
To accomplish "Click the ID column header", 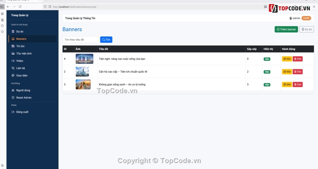I will pyautogui.click(x=65, y=49).
